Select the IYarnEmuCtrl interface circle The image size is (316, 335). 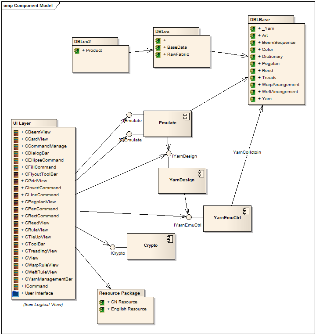point(189,217)
